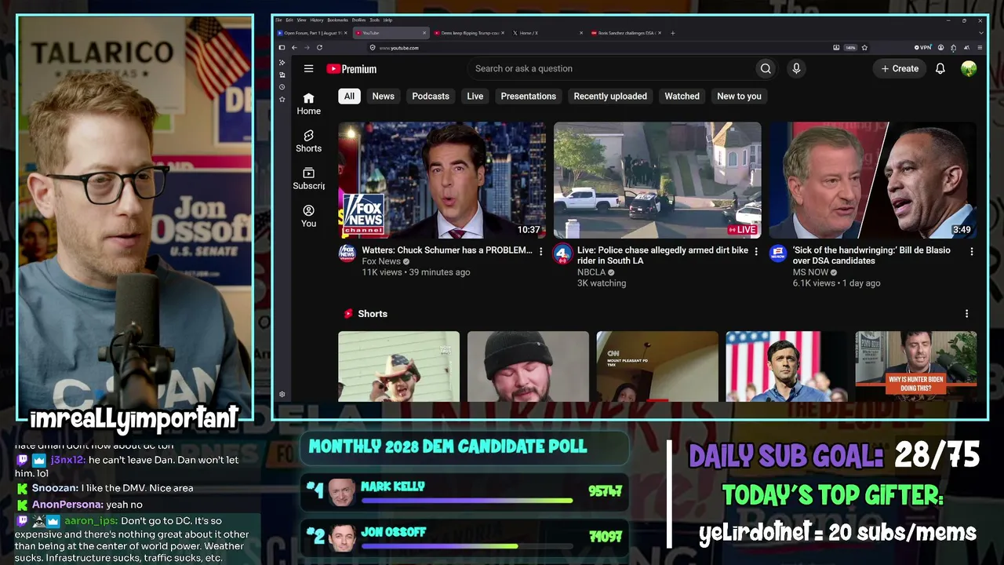Image resolution: width=1004 pixels, height=565 pixels.
Task: Open a new browser tab
Action: pyautogui.click(x=672, y=33)
